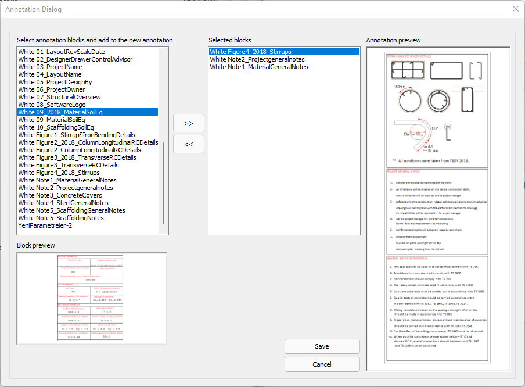Click the << remove block button
Image resolution: width=525 pixels, height=387 pixels.
(x=189, y=144)
